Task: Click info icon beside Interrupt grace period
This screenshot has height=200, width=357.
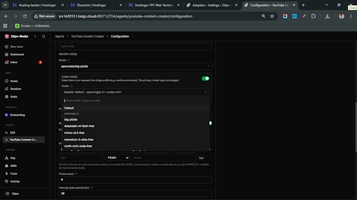Action: pos(91,188)
